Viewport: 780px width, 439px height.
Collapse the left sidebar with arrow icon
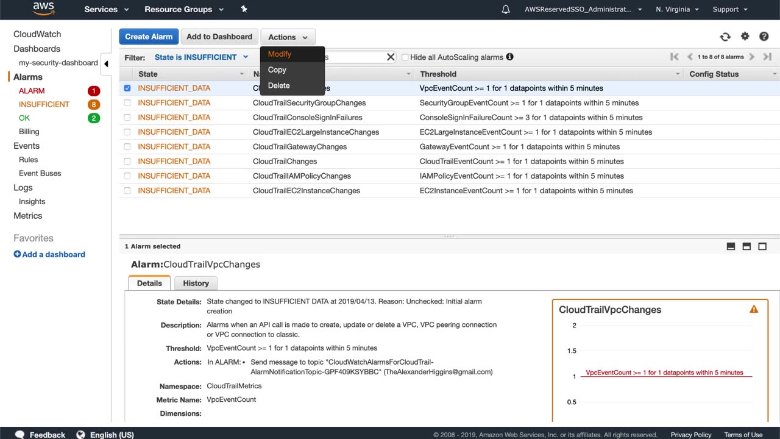(106, 63)
